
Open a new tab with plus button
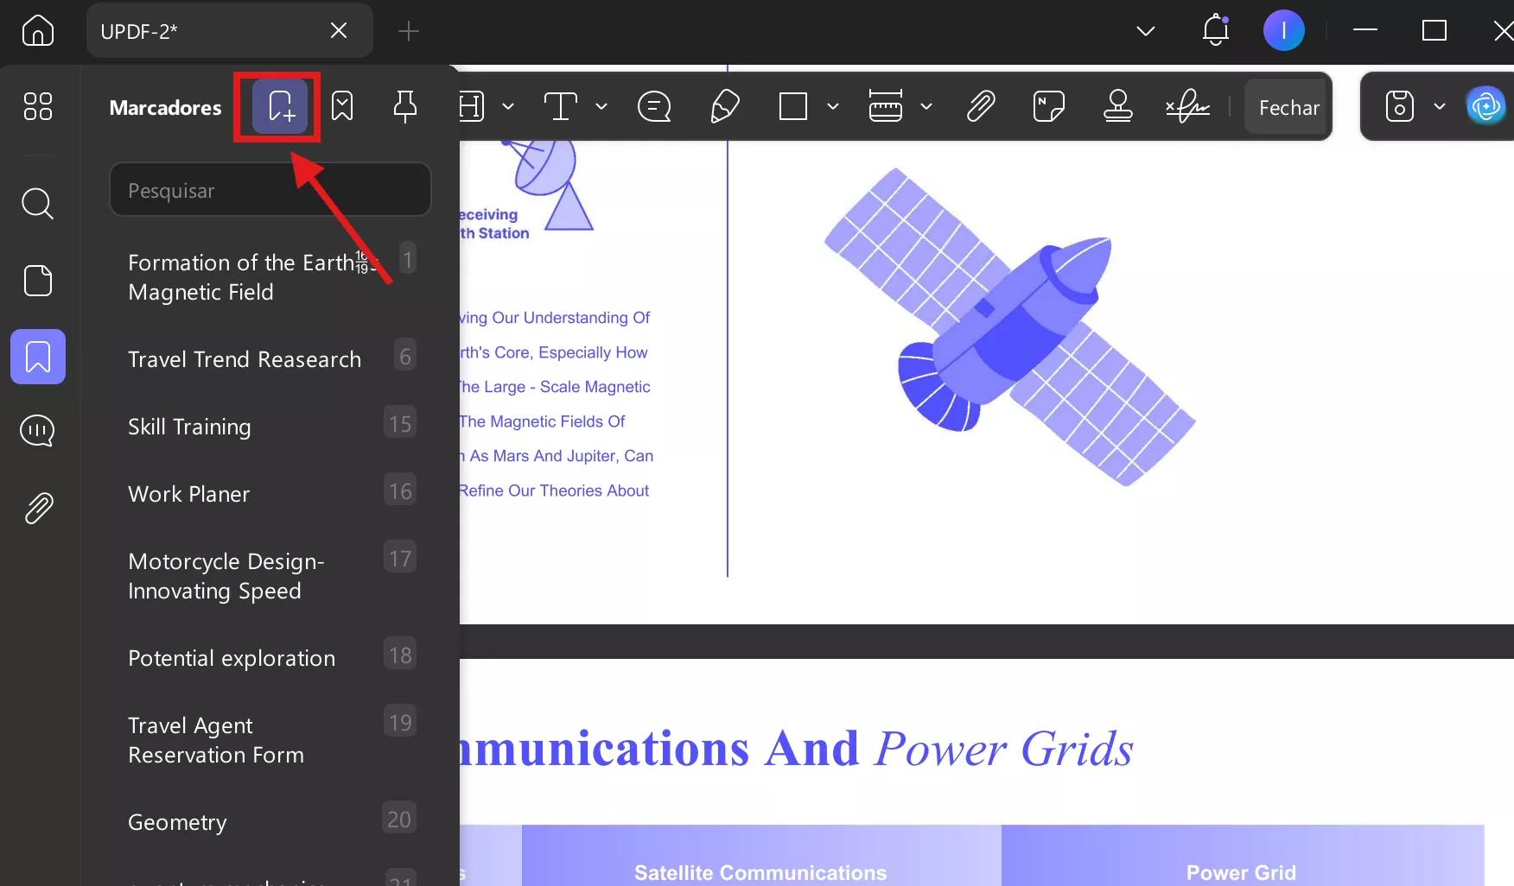408,32
